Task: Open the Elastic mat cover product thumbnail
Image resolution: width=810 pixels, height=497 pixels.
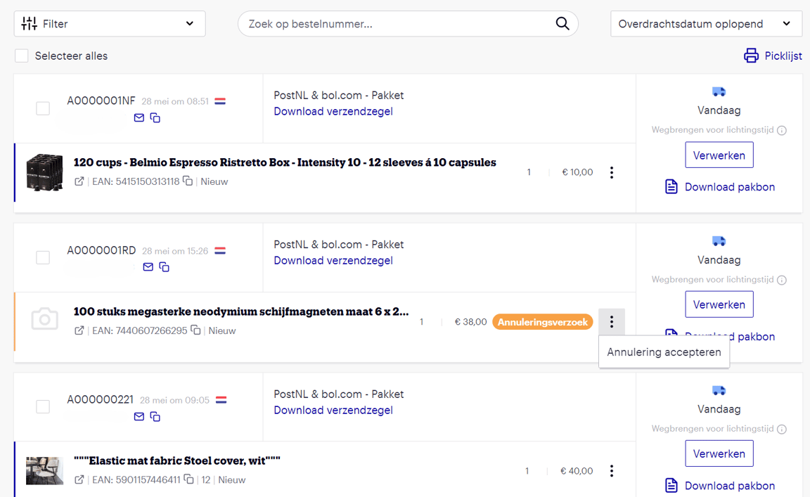Action: 44,470
